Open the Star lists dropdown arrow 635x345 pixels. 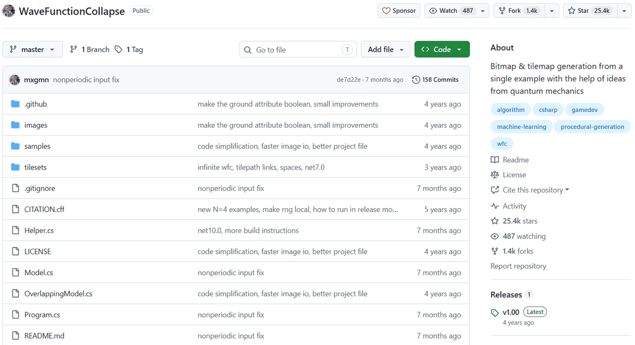[x=624, y=10]
